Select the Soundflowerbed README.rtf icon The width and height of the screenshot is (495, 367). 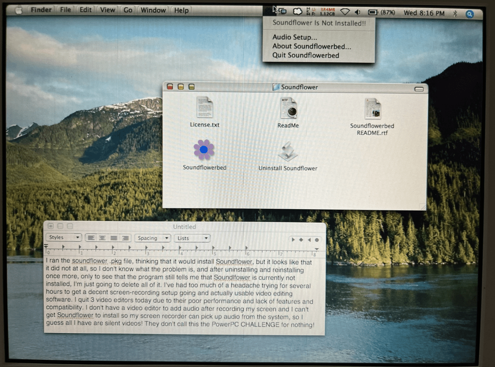372,109
